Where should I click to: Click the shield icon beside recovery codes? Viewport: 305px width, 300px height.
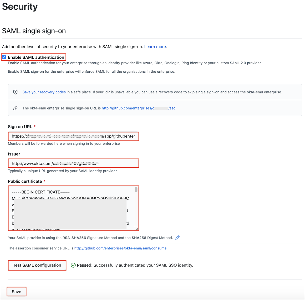tap(16, 92)
